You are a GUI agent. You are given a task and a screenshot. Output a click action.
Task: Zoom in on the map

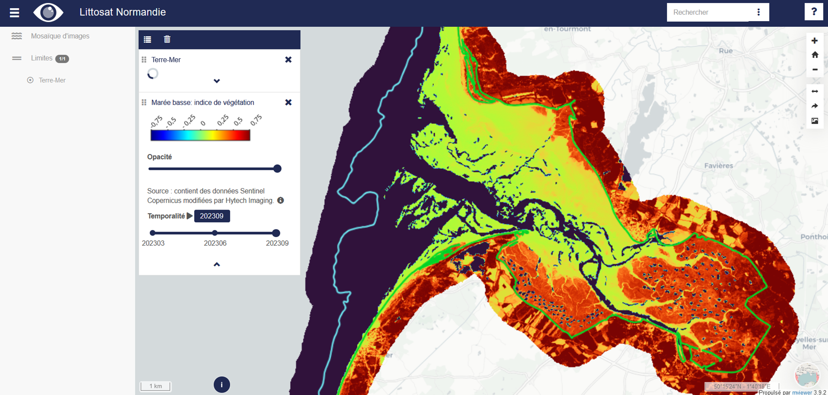pos(815,41)
